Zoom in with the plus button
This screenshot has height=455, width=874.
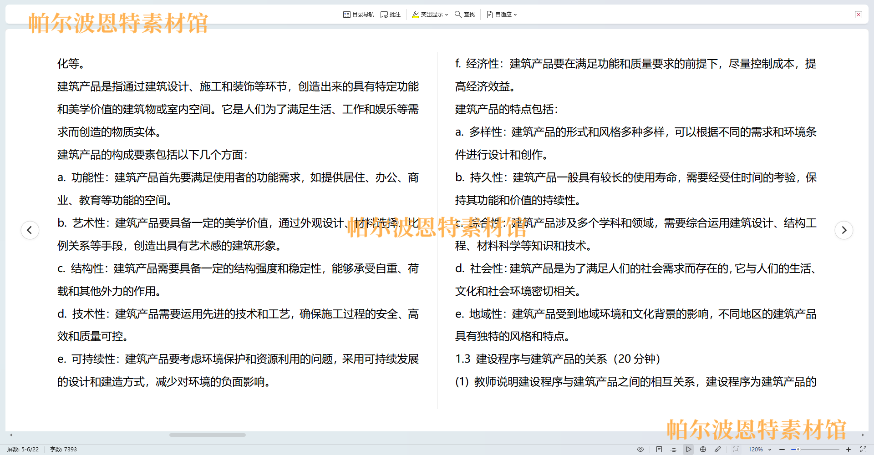849,449
